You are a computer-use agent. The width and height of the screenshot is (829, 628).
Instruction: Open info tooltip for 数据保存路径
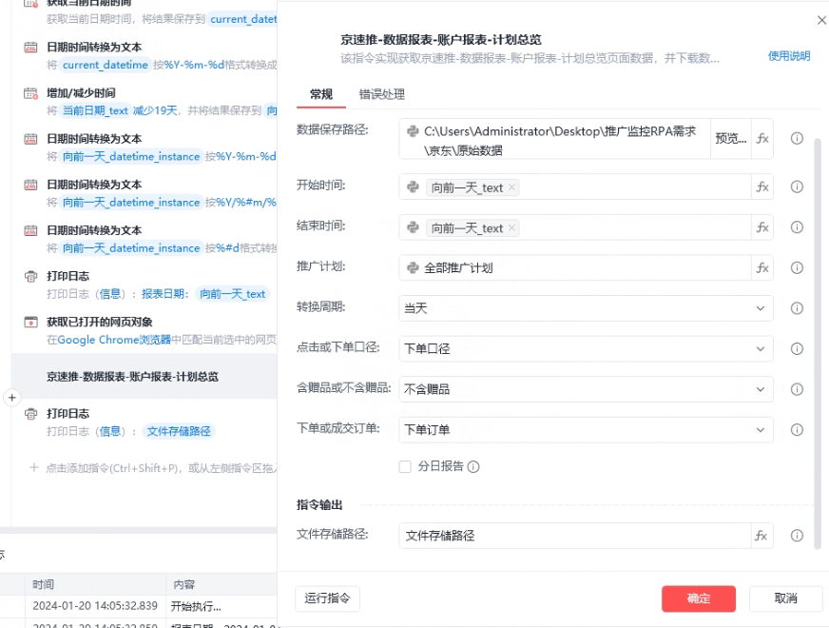[x=797, y=139]
